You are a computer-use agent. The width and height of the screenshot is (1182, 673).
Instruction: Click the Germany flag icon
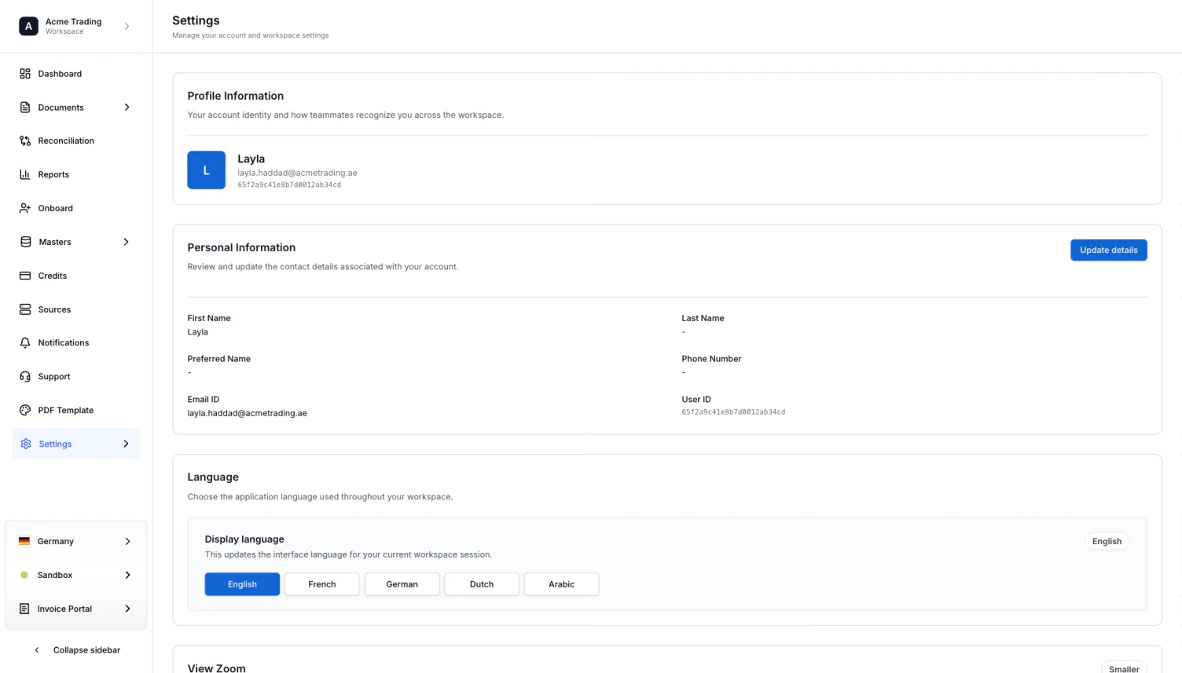(24, 541)
